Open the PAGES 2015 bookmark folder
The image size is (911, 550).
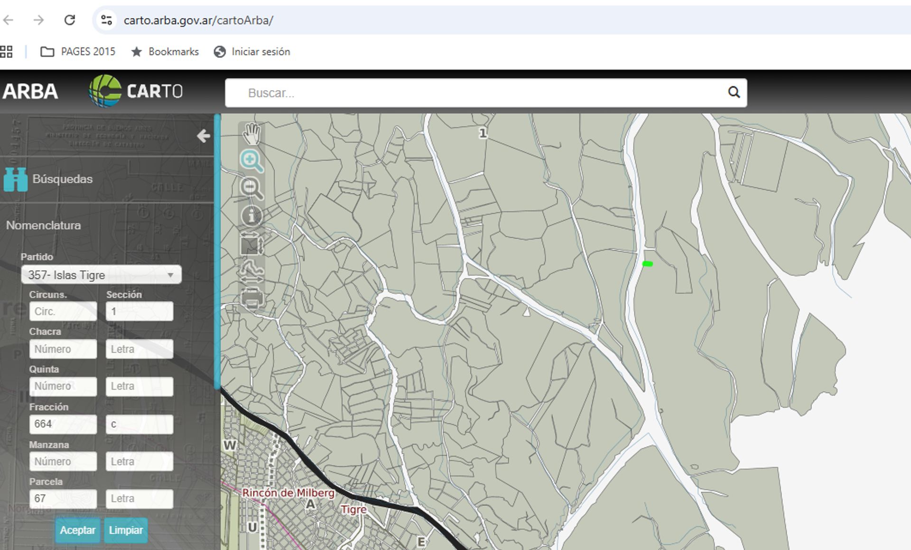78,52
